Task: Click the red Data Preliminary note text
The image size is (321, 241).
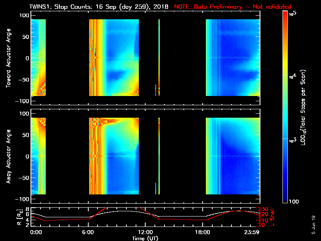Action: tap(233, 7)
